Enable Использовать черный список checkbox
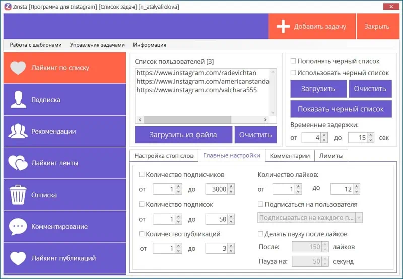This screenshot has height=279, width=403. click(293, 73)
